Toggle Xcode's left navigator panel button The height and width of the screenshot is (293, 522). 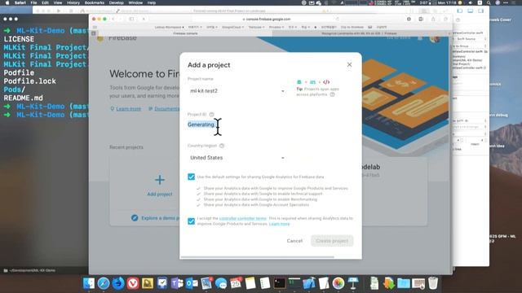[460, 11]
